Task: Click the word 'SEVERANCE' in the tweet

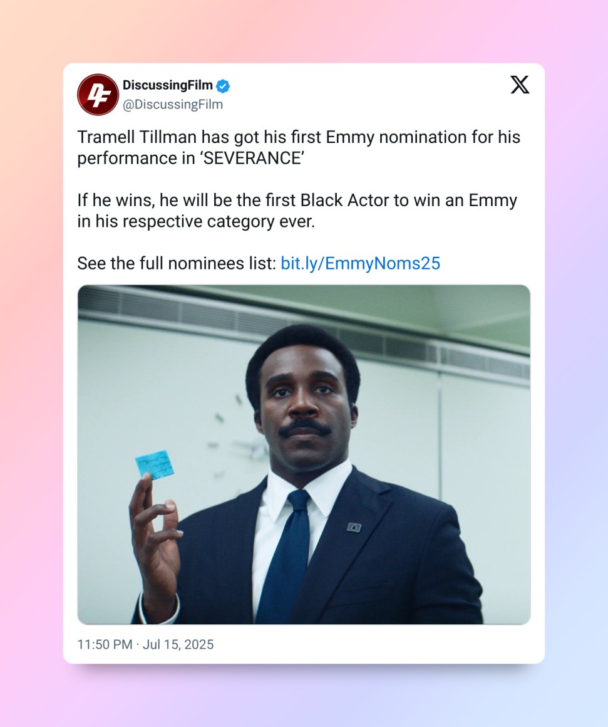Action: pyautogui.click(x=254, y=159)
